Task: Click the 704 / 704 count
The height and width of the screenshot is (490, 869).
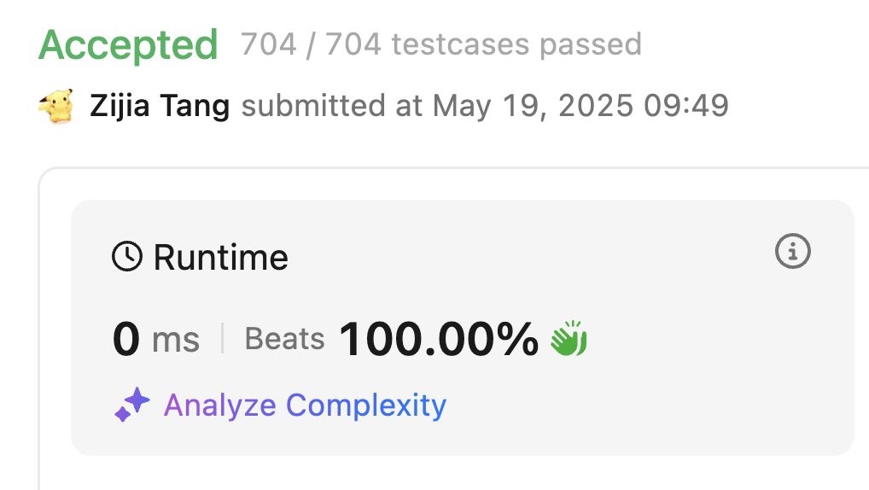Action: 311,44
